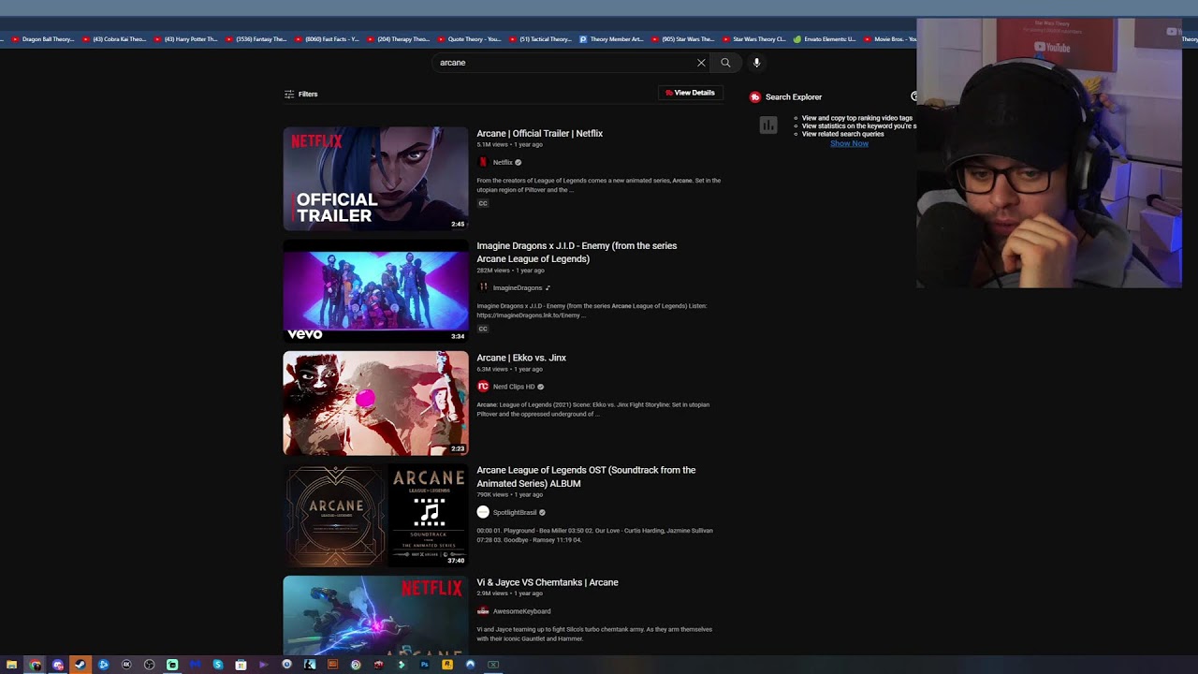The image size is (1198, 674).
Task: Open the Counter-Strike taskbar icon
Action: (310, 665)
